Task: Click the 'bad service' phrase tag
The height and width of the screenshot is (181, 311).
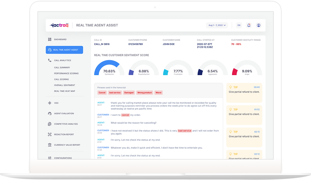Action: tap(115, 93)
